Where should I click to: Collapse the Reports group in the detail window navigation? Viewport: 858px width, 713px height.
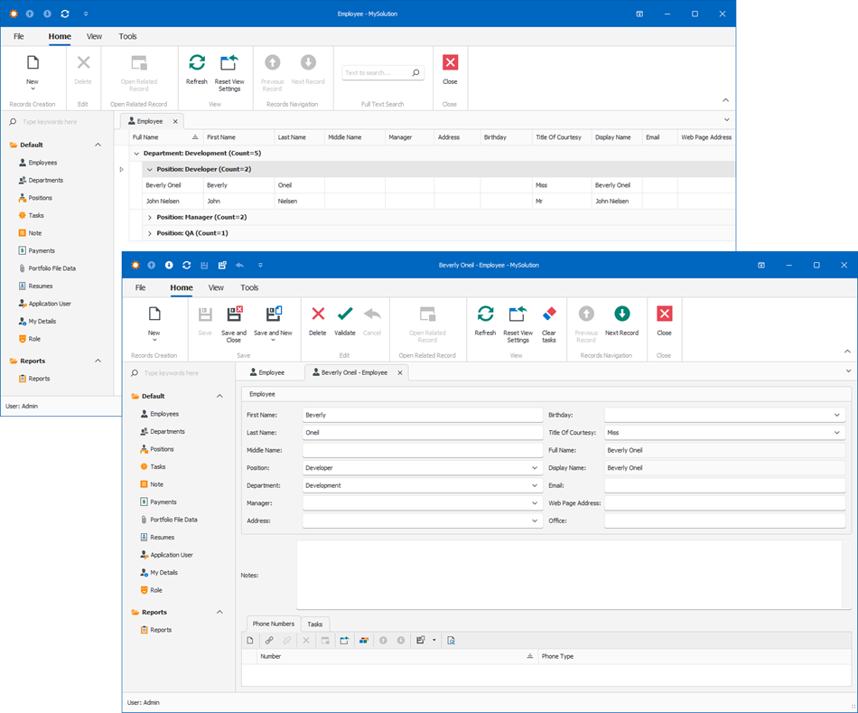pyautogui.click(x=220, y=612)
